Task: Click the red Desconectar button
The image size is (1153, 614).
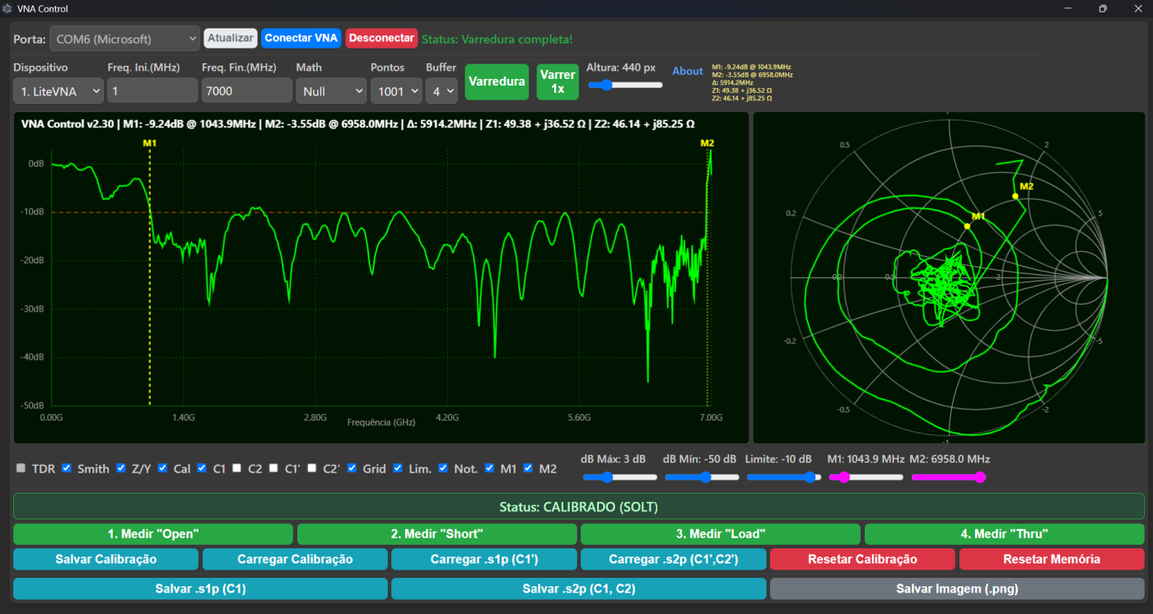Action: point(380,38)
